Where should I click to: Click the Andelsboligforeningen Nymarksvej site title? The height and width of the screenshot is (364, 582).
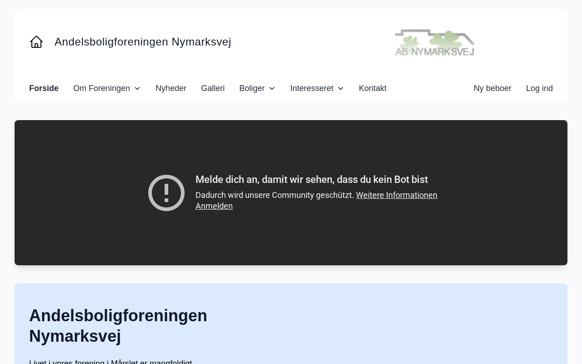143,42
